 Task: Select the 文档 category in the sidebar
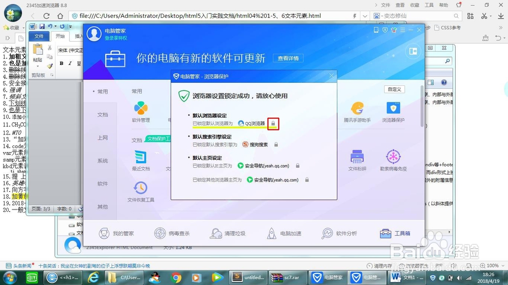tap(103, 115)
